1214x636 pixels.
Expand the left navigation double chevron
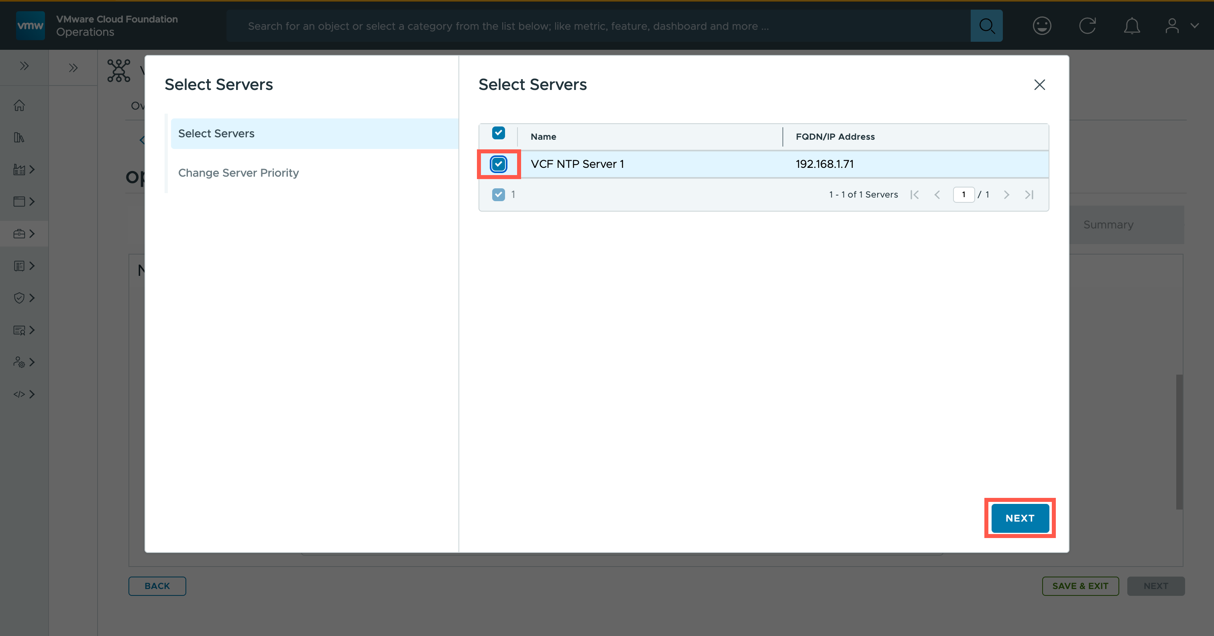point(24,66)
